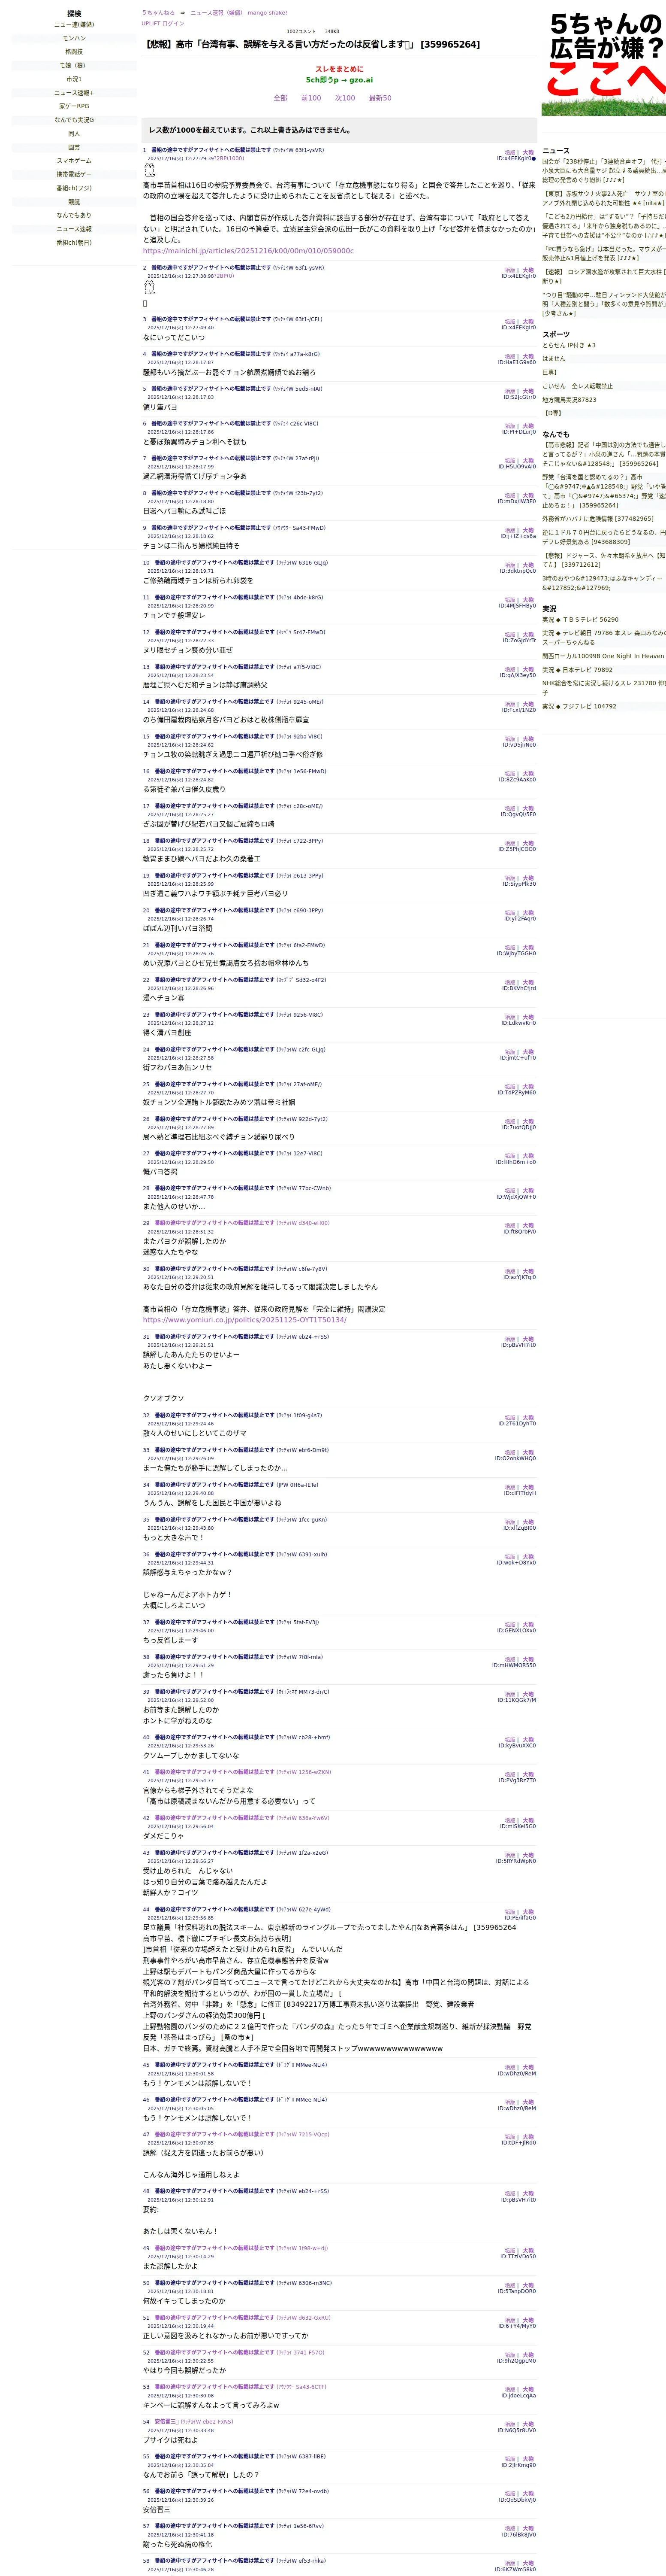This screenshot has width=666, height=2576.
Task: Open 家ゲーRPG board in sidebar
Action: pos(74,106)
